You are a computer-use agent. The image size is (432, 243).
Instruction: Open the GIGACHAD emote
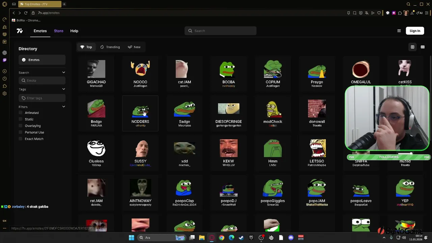[x=96, y=74]
